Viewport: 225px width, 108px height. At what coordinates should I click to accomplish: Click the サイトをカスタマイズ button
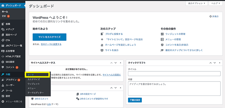tap(49, 37)
